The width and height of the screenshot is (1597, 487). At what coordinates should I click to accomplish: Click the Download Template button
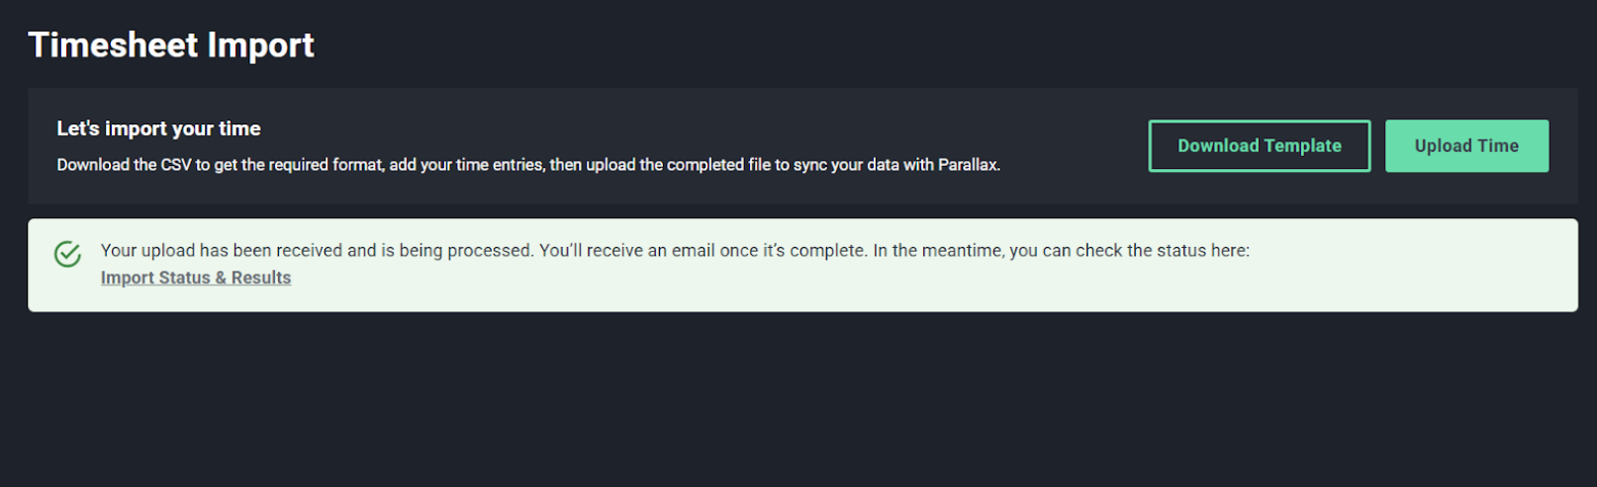[1259, 146]
